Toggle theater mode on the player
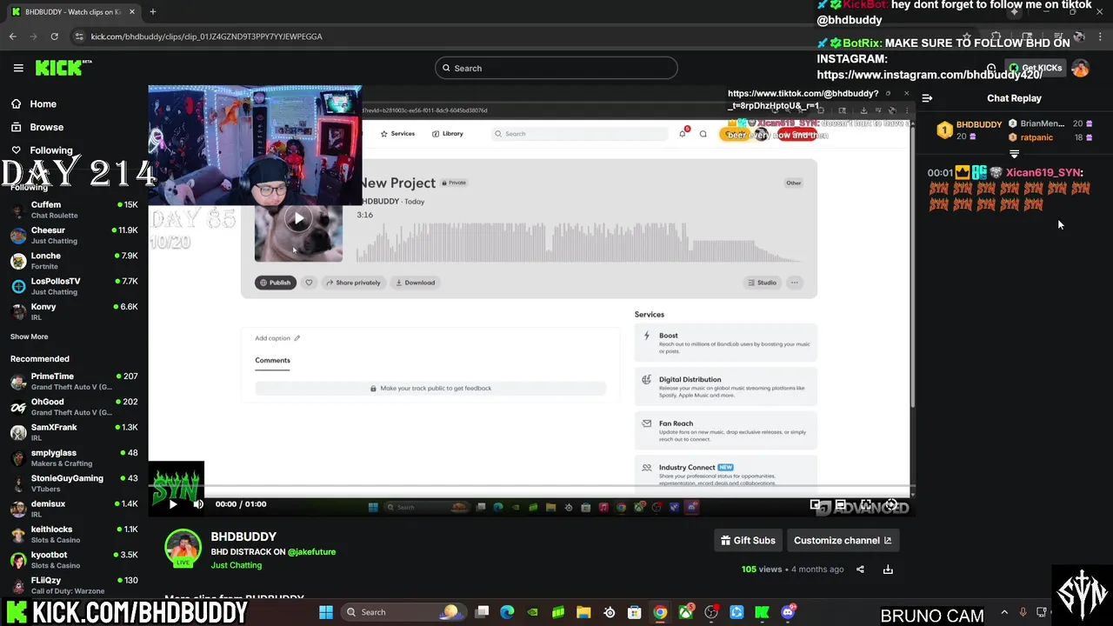The width and height of the screenshot is (1113, 626). 841,504
